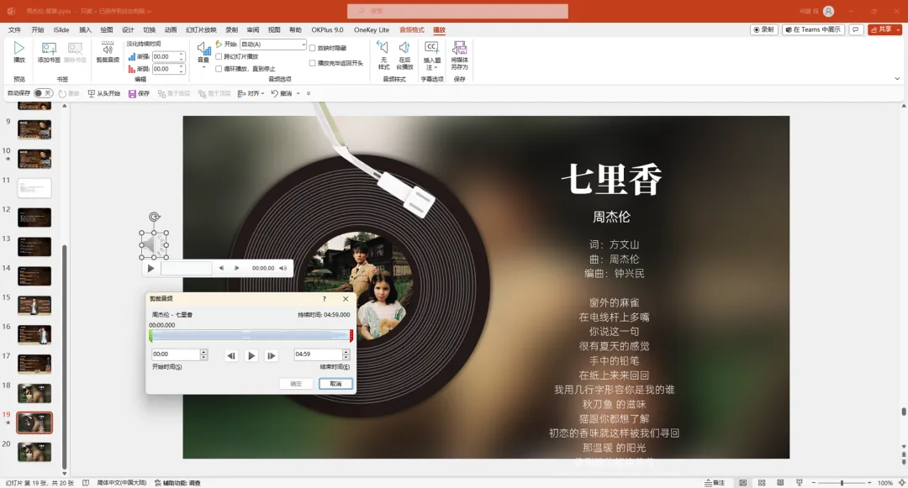Start slideshow from the status bar icon
Screen dimensions: 908x488
pyautogui.click(x=800, y=483)
